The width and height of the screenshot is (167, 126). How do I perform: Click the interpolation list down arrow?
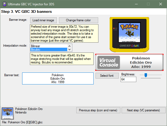[x=69, y=50]
